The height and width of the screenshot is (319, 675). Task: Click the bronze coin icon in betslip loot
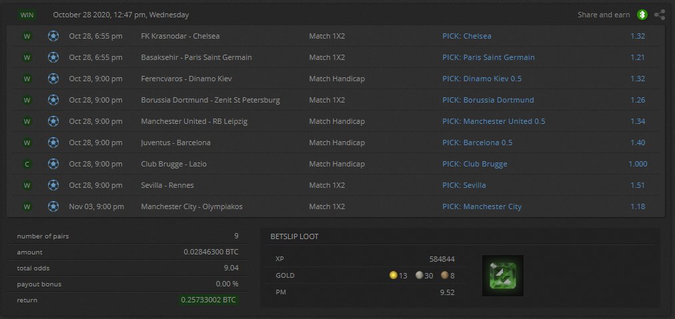(445, 275)
